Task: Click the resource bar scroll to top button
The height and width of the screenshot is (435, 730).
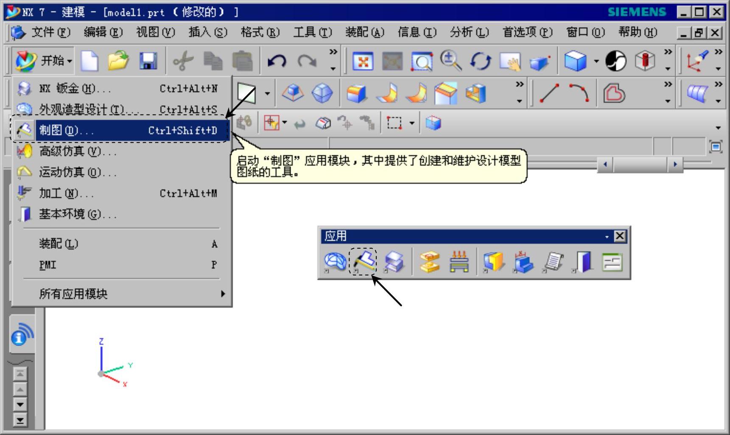Action: pos(20,374)
